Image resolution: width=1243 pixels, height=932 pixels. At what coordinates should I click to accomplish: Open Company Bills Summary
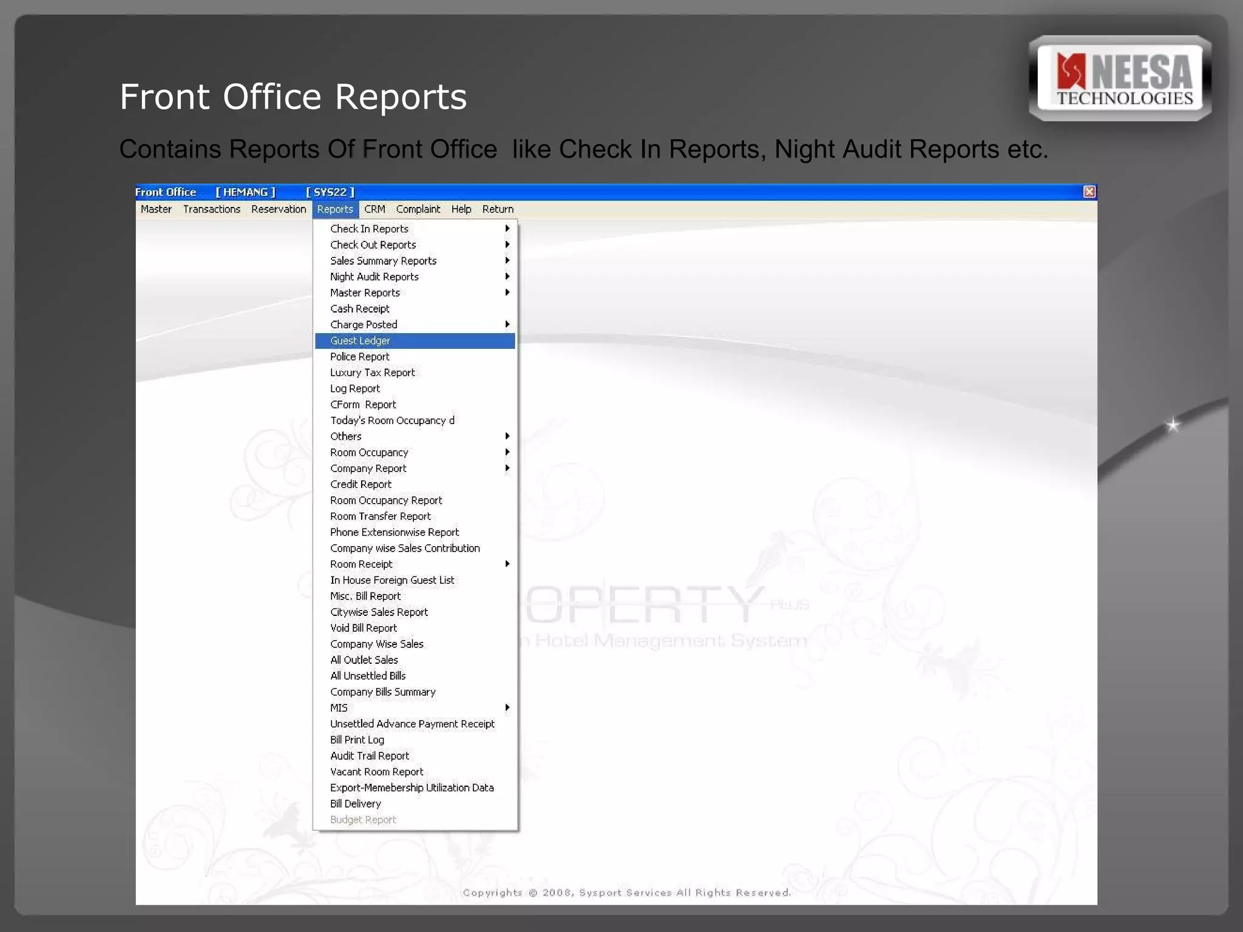coord(415,692)
